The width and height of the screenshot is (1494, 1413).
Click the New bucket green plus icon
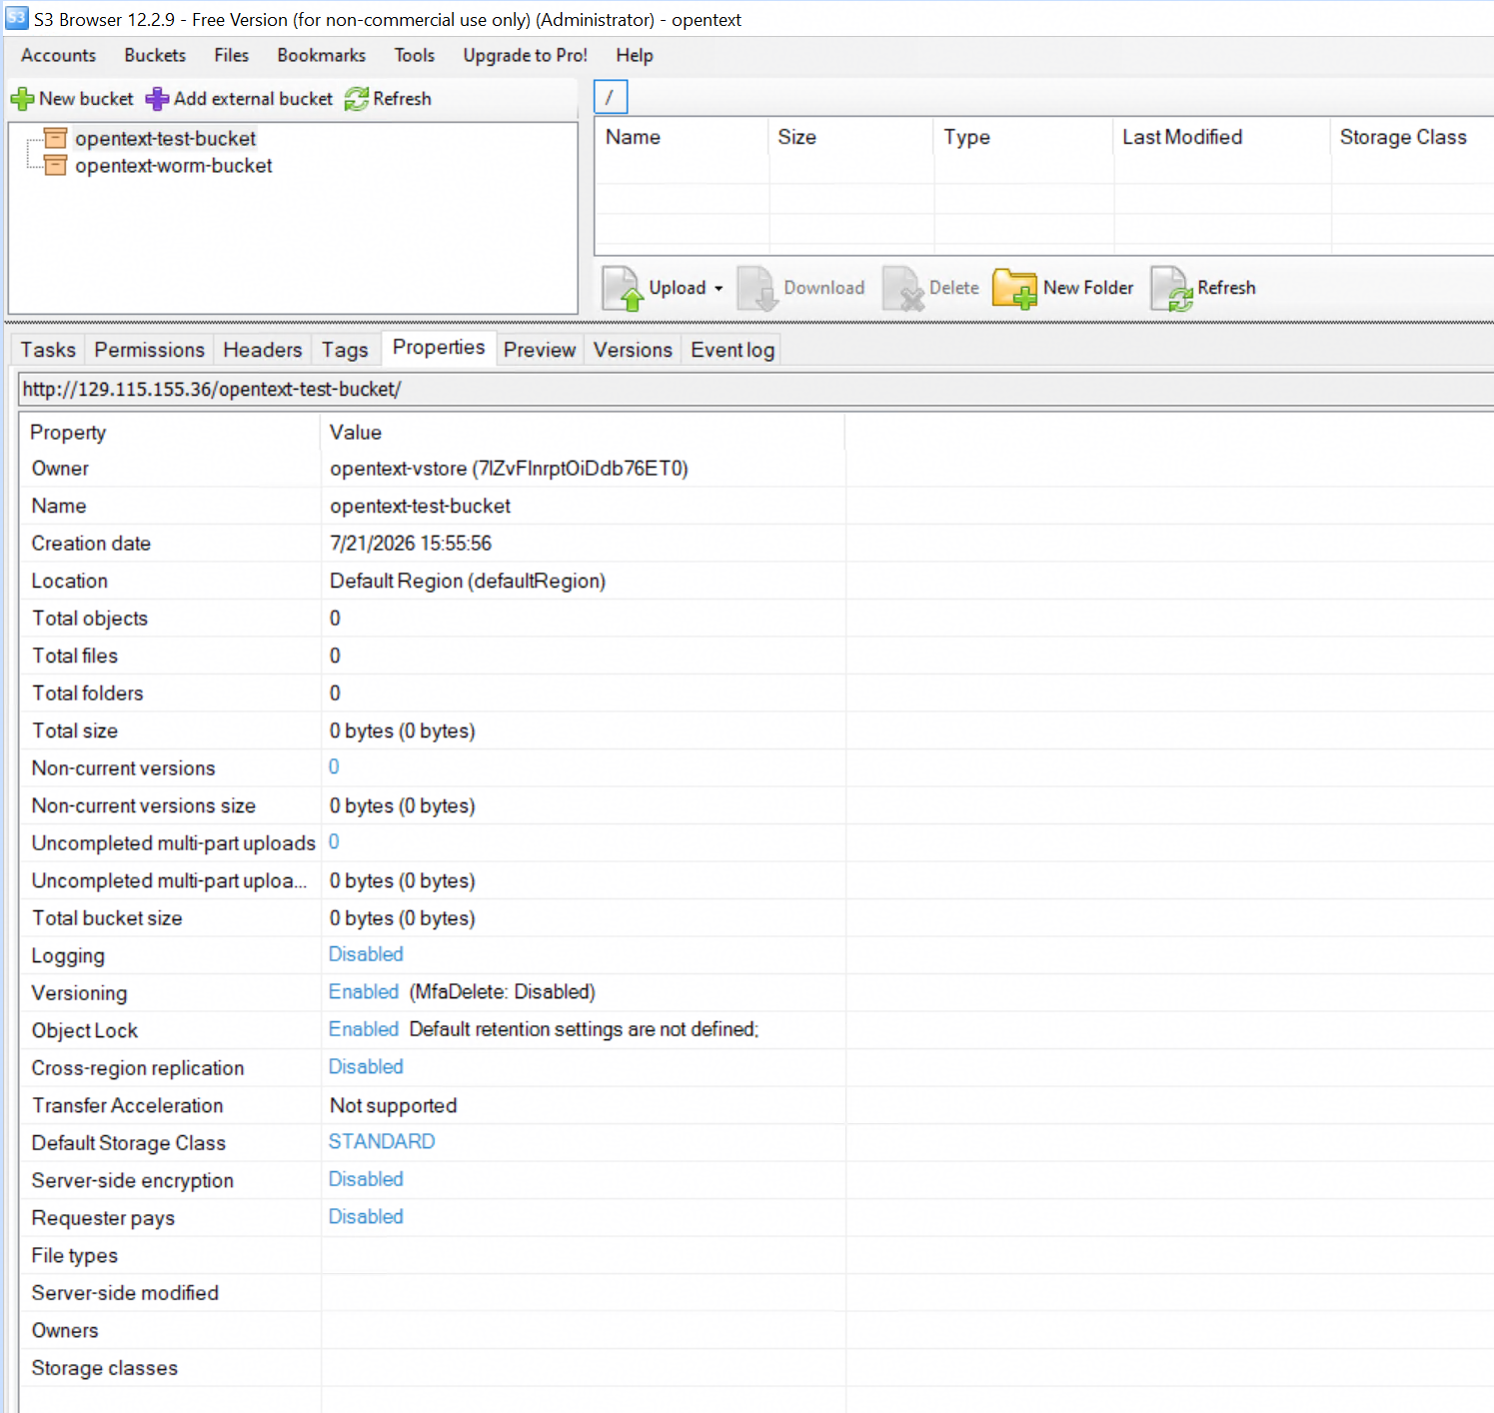pos(22,99)
